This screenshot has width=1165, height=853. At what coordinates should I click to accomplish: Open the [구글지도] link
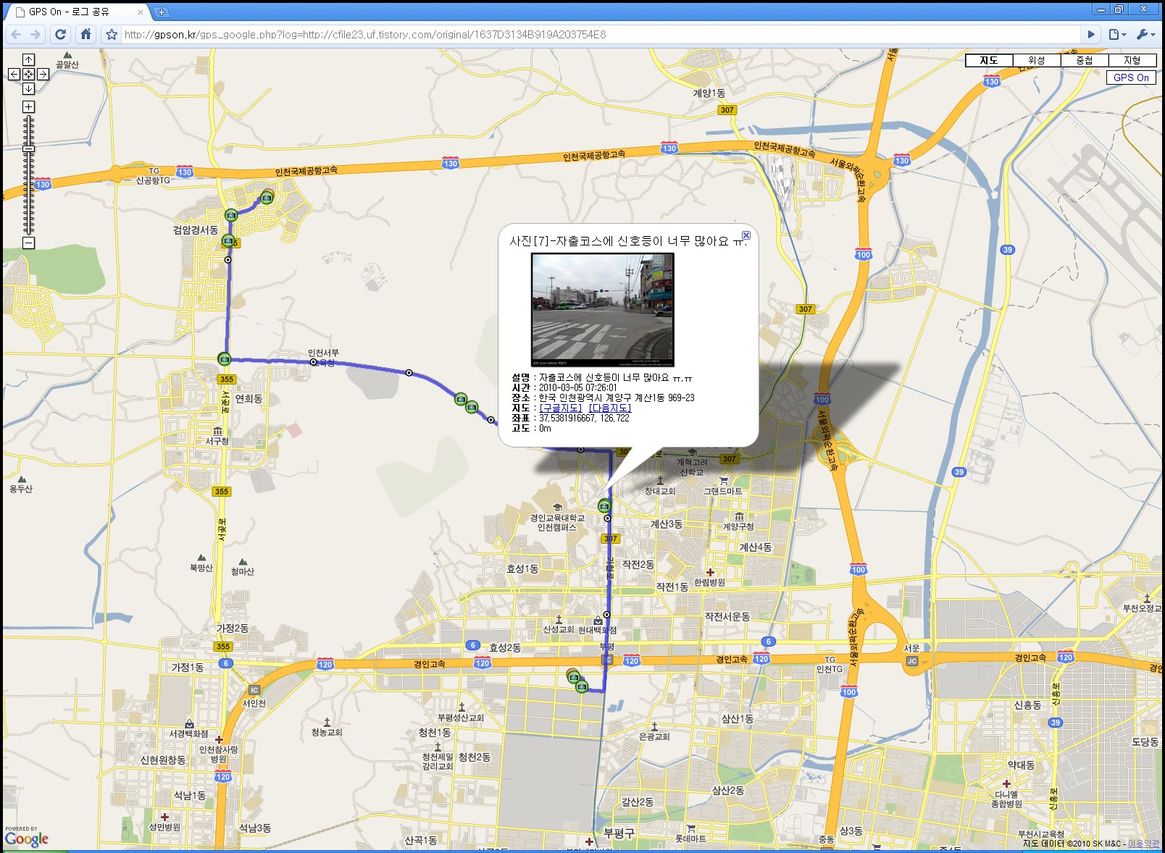click(561, 408)
